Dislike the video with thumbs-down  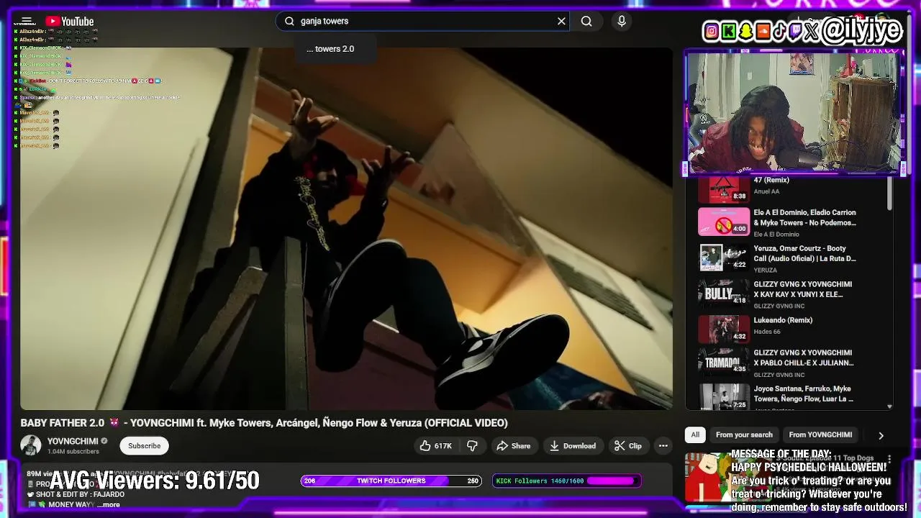click(x=472, y=446)
